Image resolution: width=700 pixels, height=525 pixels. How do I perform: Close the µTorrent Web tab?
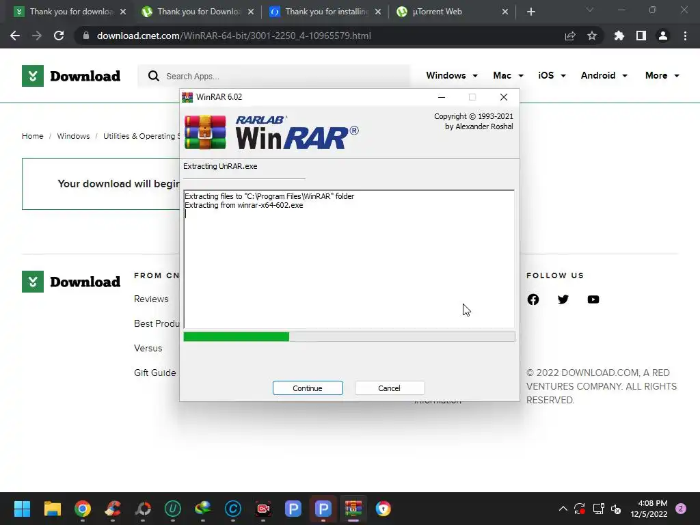point(505,12)
